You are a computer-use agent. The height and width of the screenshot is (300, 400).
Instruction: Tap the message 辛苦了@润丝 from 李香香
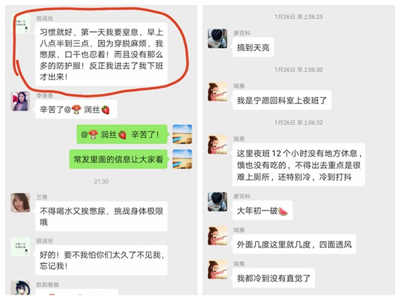tap(76, 109)
